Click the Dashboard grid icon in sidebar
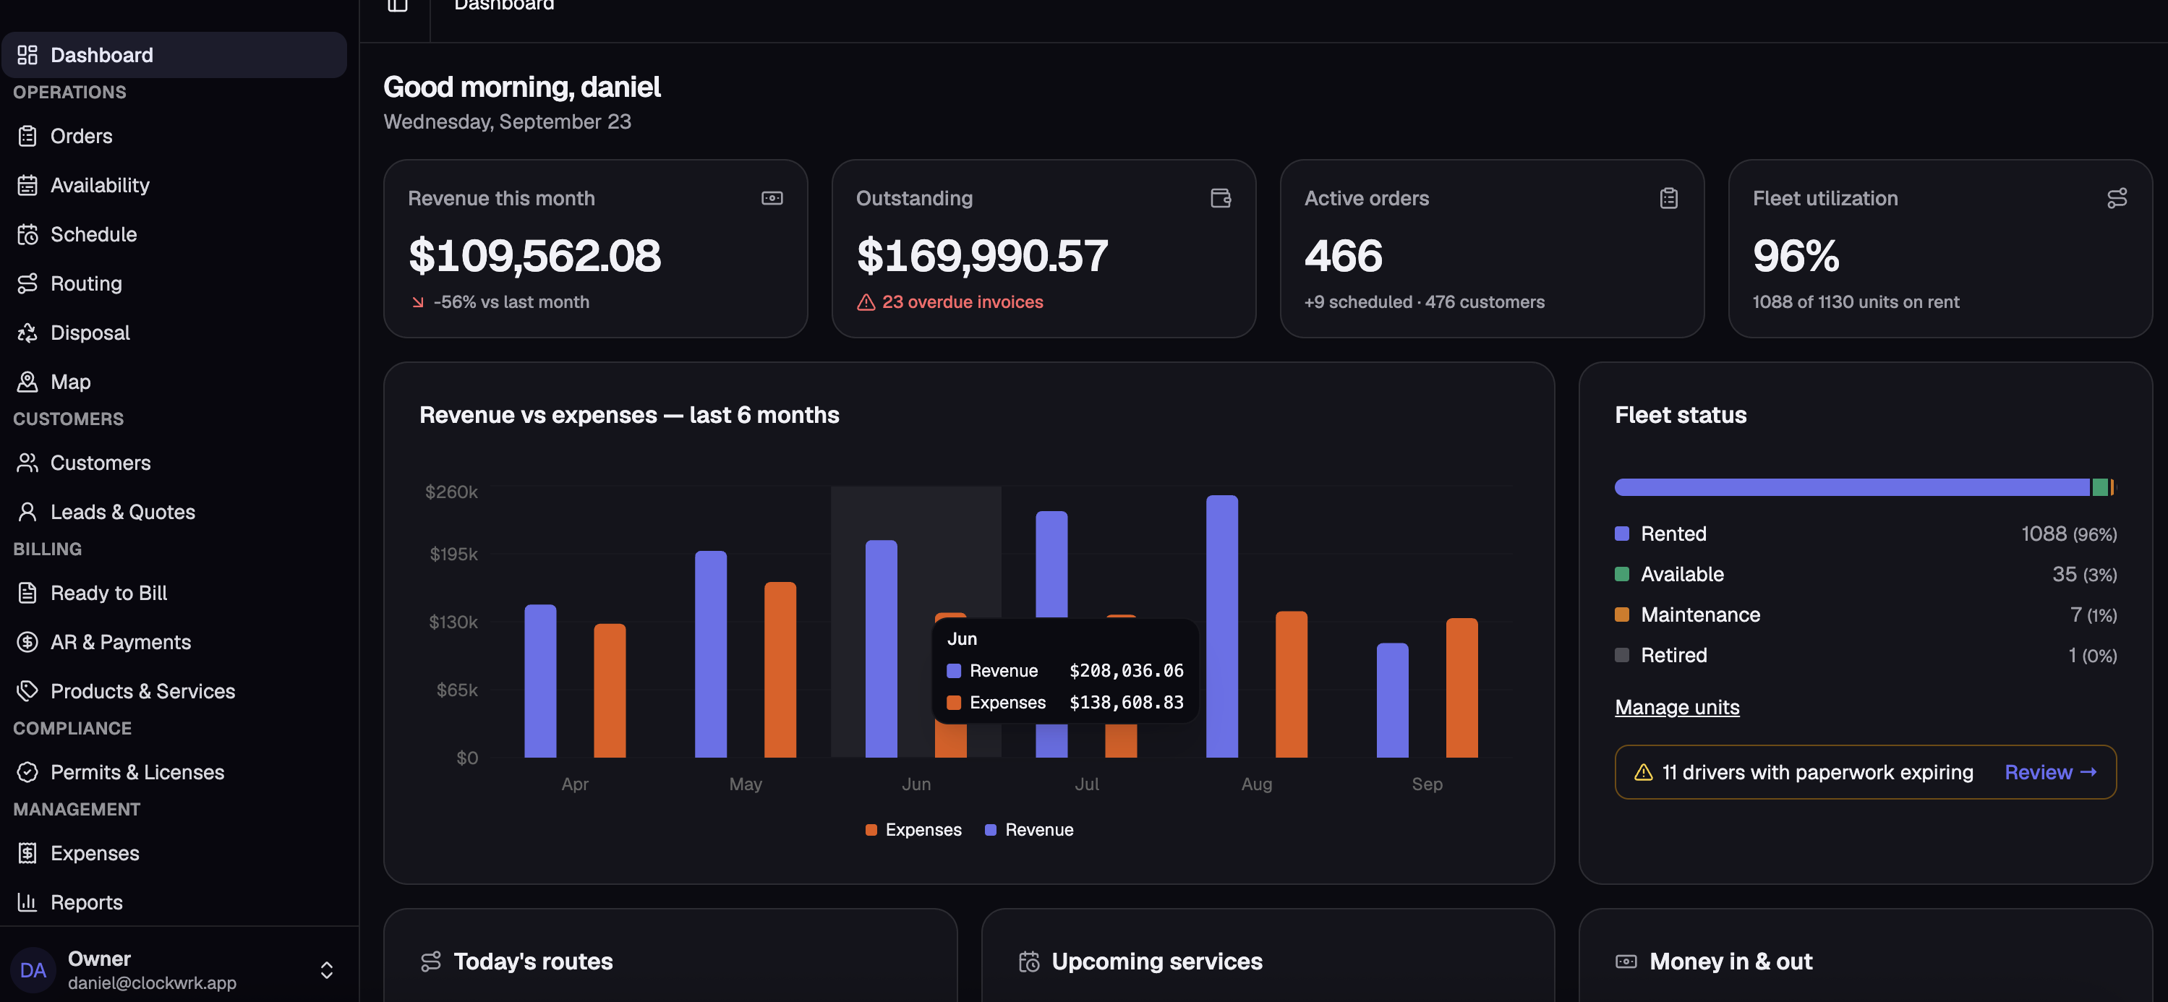 click(27, 55)
